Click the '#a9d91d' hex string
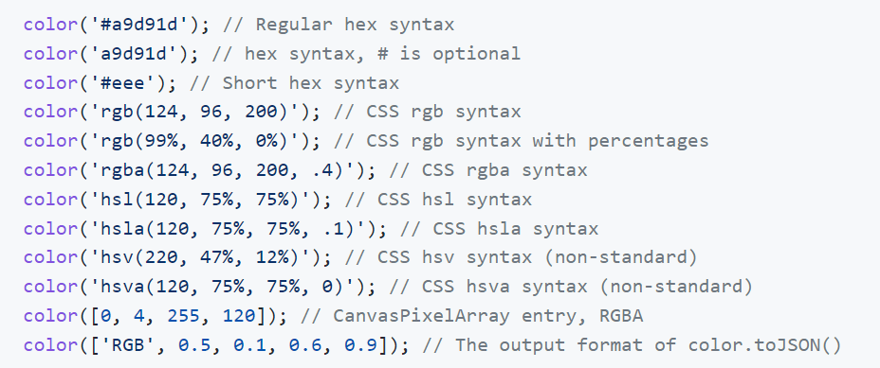 139,26
